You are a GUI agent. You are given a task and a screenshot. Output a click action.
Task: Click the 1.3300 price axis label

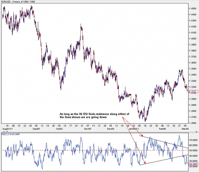193,81
